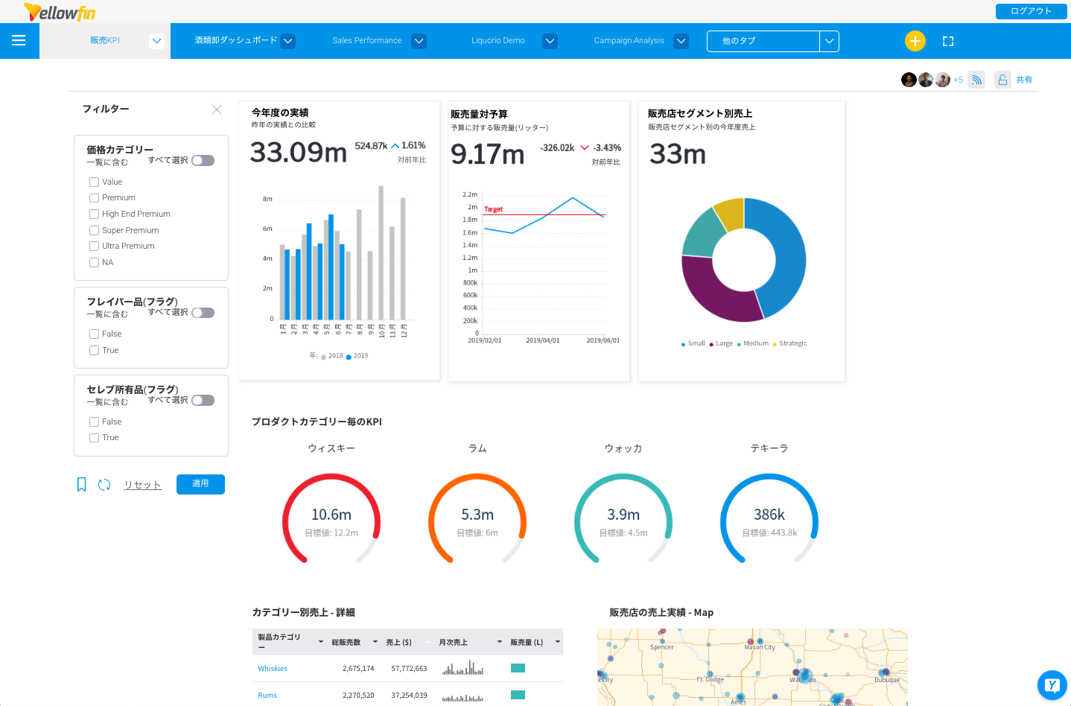Enter fullscreen mode icon
The width and height of the screenshot is (1071, 706).
click(x=947, y=42)
